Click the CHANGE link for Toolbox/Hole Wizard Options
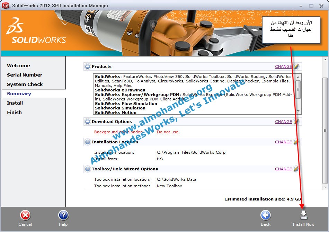 pyautogui.click(x=283, y=169)
